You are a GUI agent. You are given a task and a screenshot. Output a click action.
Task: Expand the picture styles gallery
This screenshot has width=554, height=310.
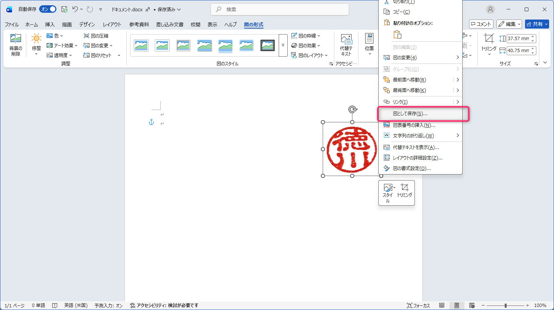(283, 45)
